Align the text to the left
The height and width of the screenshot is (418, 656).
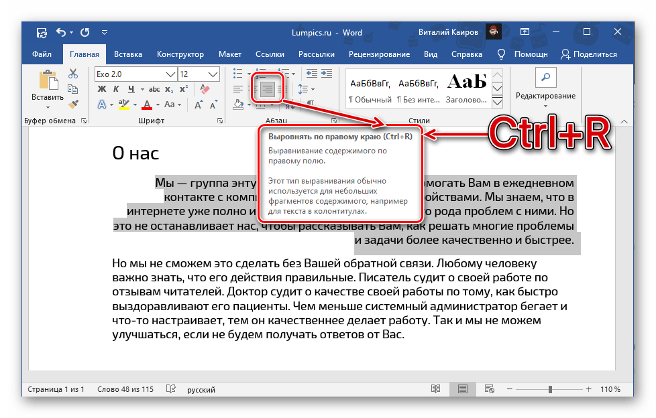click(238, 89)
